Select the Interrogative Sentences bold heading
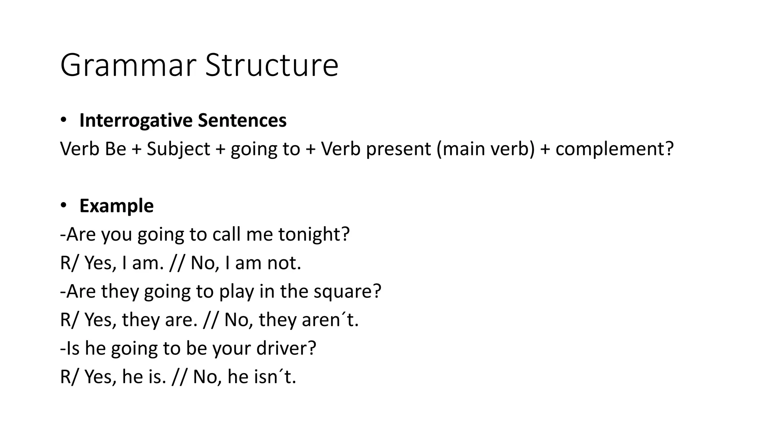The image size is (783, 440). [x=183, y=120]
